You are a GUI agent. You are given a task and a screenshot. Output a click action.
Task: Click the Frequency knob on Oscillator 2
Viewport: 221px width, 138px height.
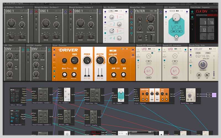click(46, 23)
